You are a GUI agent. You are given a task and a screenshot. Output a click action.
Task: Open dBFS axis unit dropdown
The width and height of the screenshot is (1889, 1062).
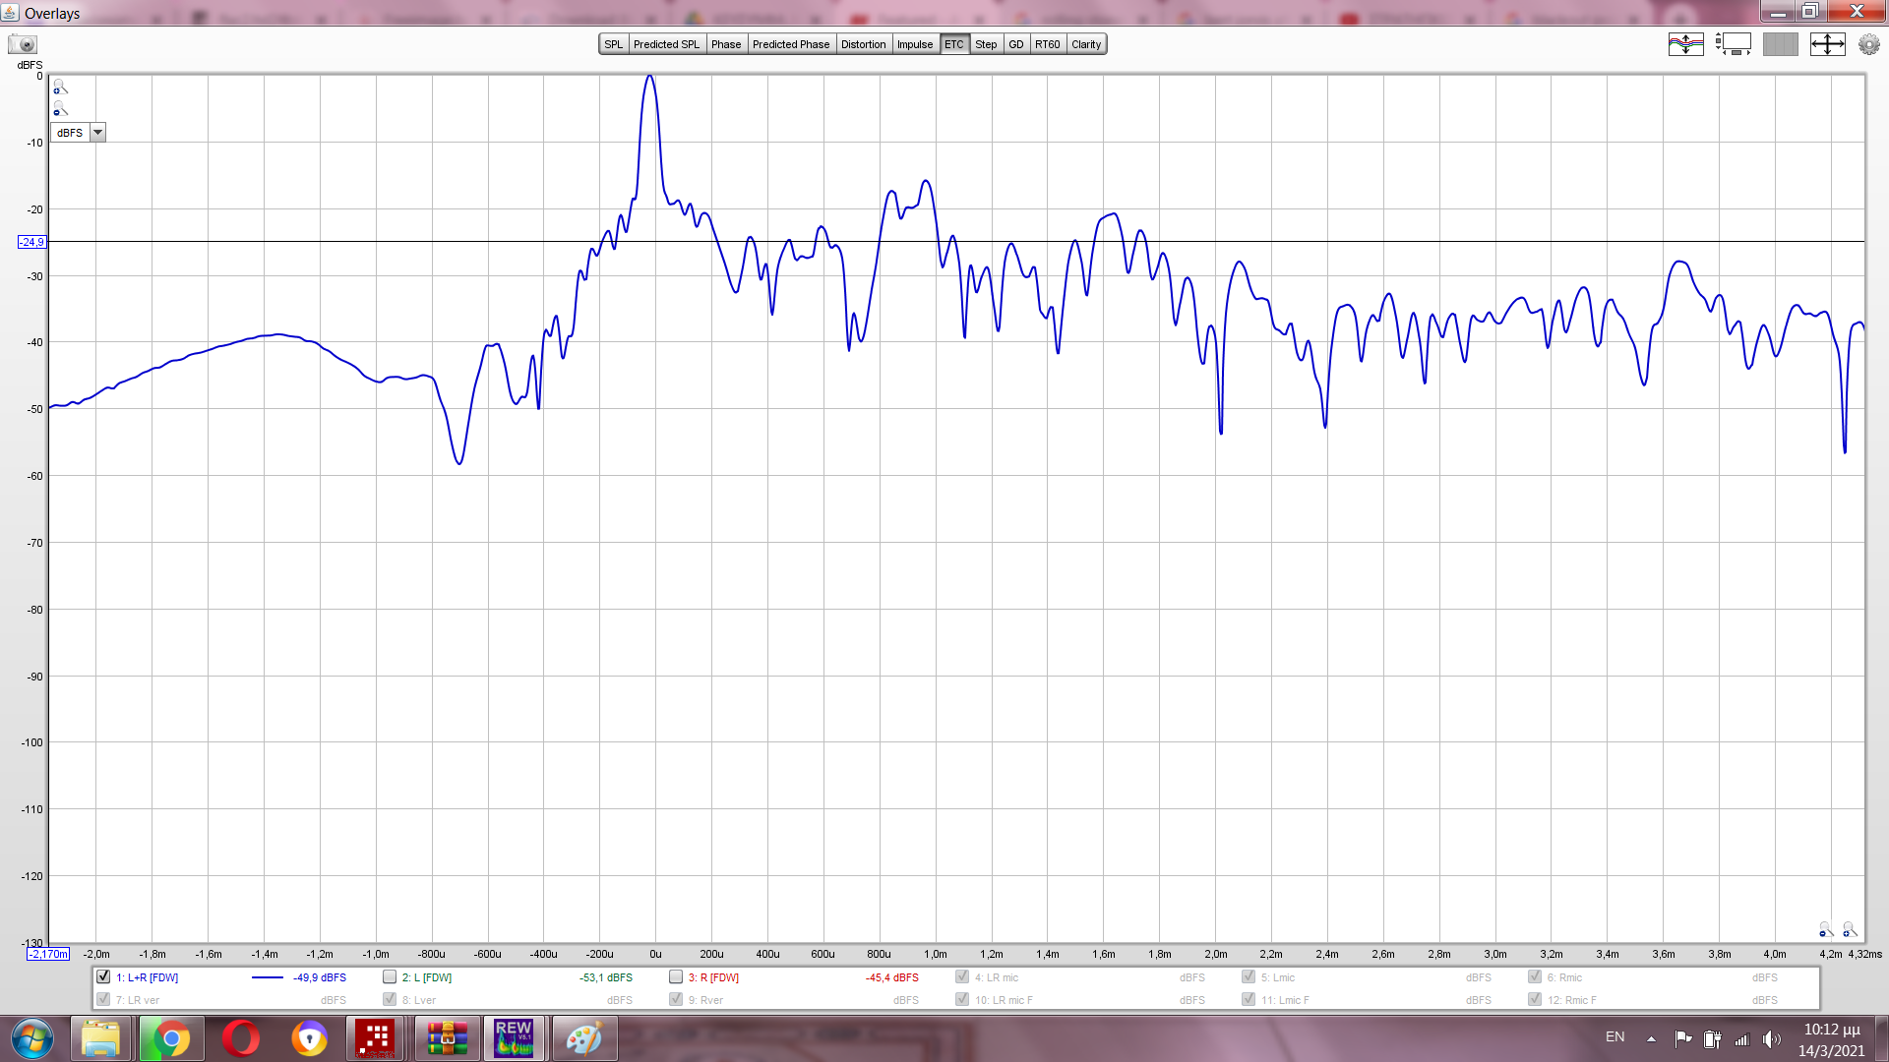coord(97,133)
